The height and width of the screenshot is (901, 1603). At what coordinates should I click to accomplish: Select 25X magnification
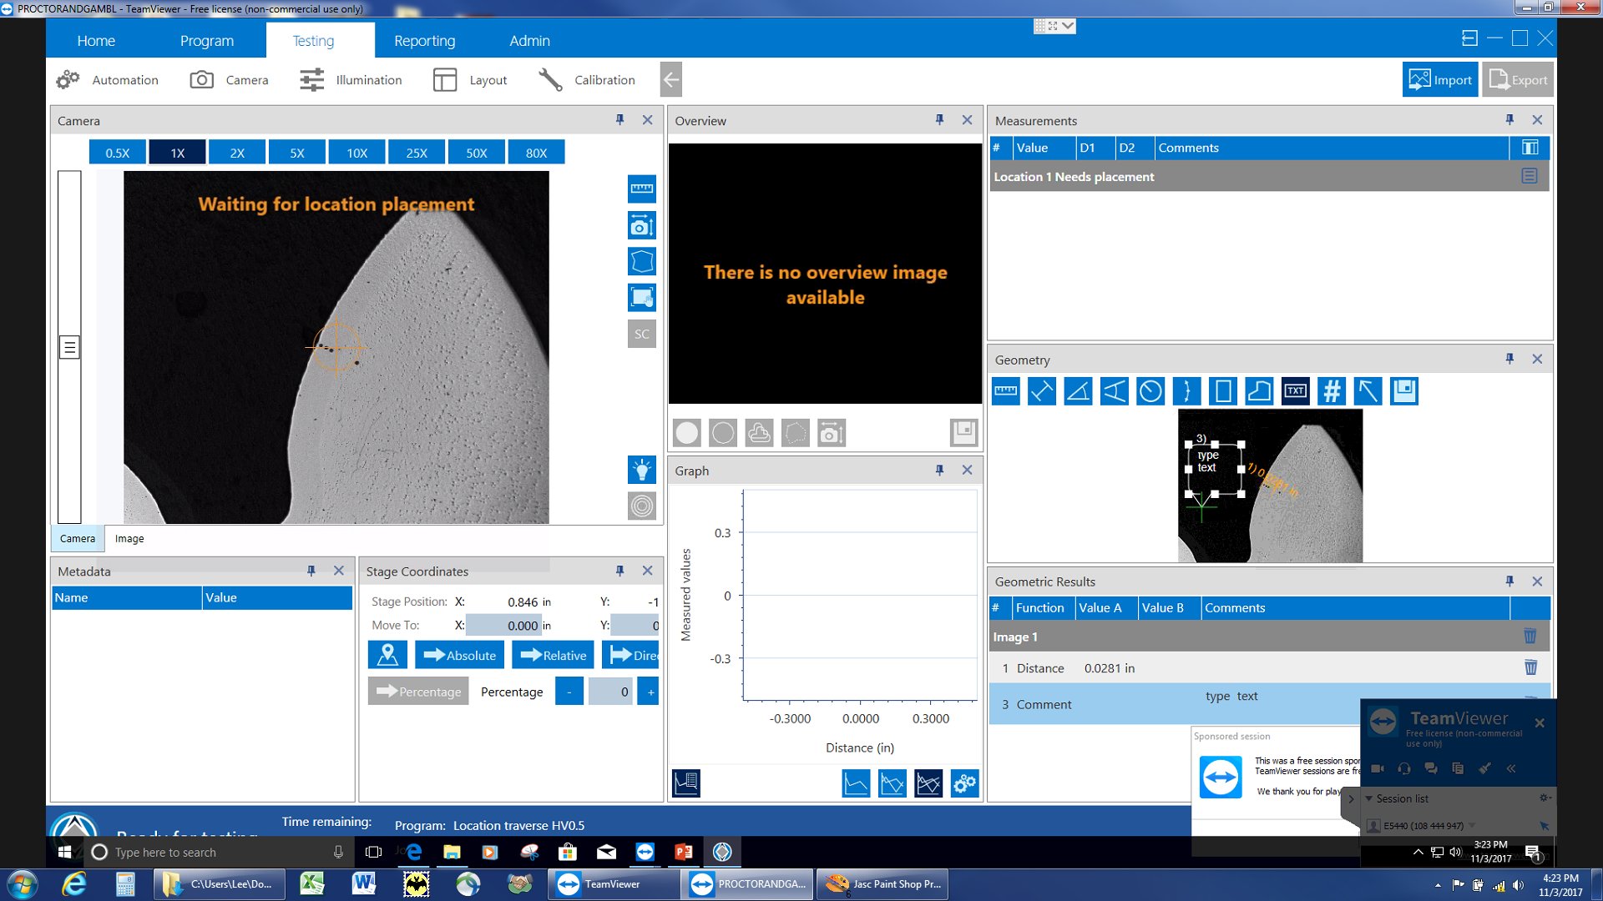pyautogui.click(x=417, y=153)
